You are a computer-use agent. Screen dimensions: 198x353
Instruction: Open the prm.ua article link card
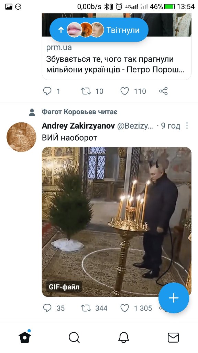117,59
